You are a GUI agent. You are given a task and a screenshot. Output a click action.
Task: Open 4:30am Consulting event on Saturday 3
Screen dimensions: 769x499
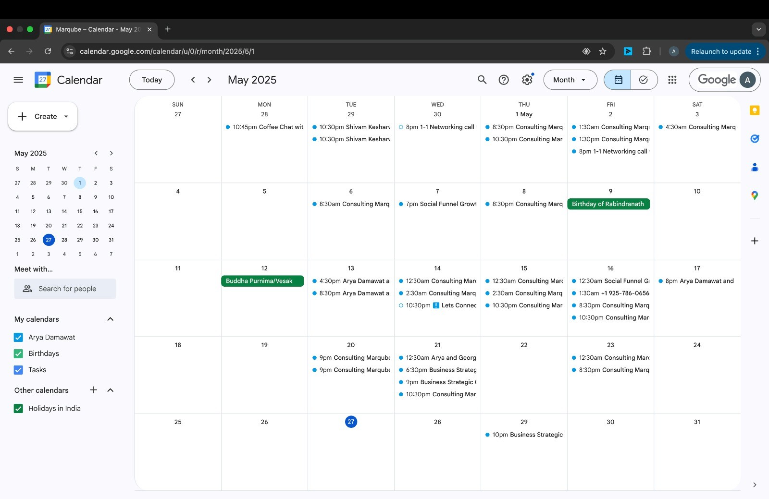697,127
